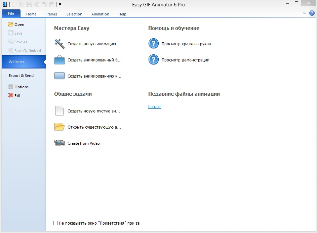Open help via the blue question mark
Image resolution: width=317 pixels, height=233 pixels.
tap(312, 13)
